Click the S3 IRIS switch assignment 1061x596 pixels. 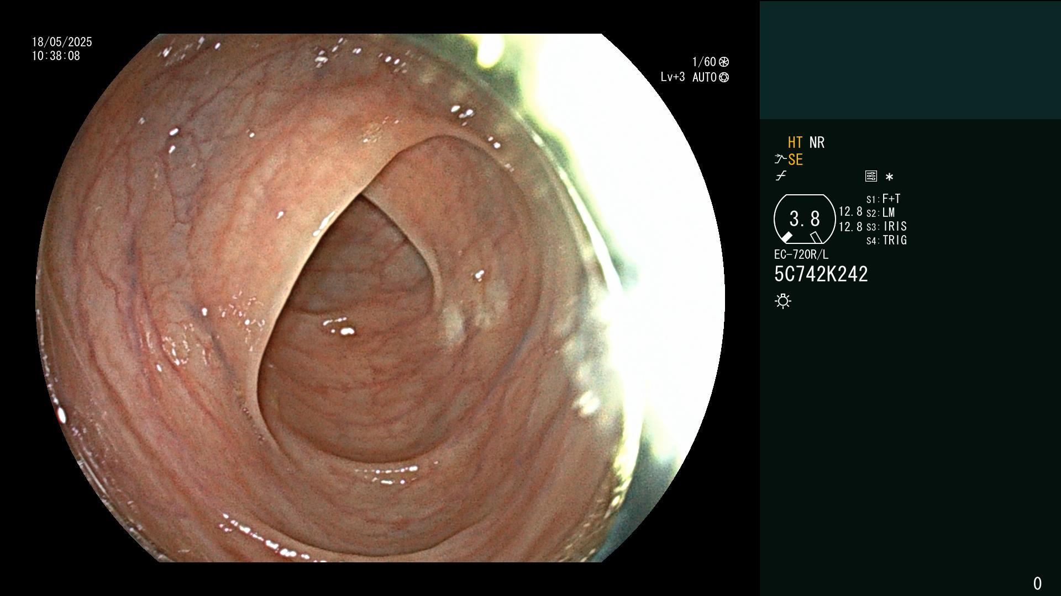click(886, 226)
